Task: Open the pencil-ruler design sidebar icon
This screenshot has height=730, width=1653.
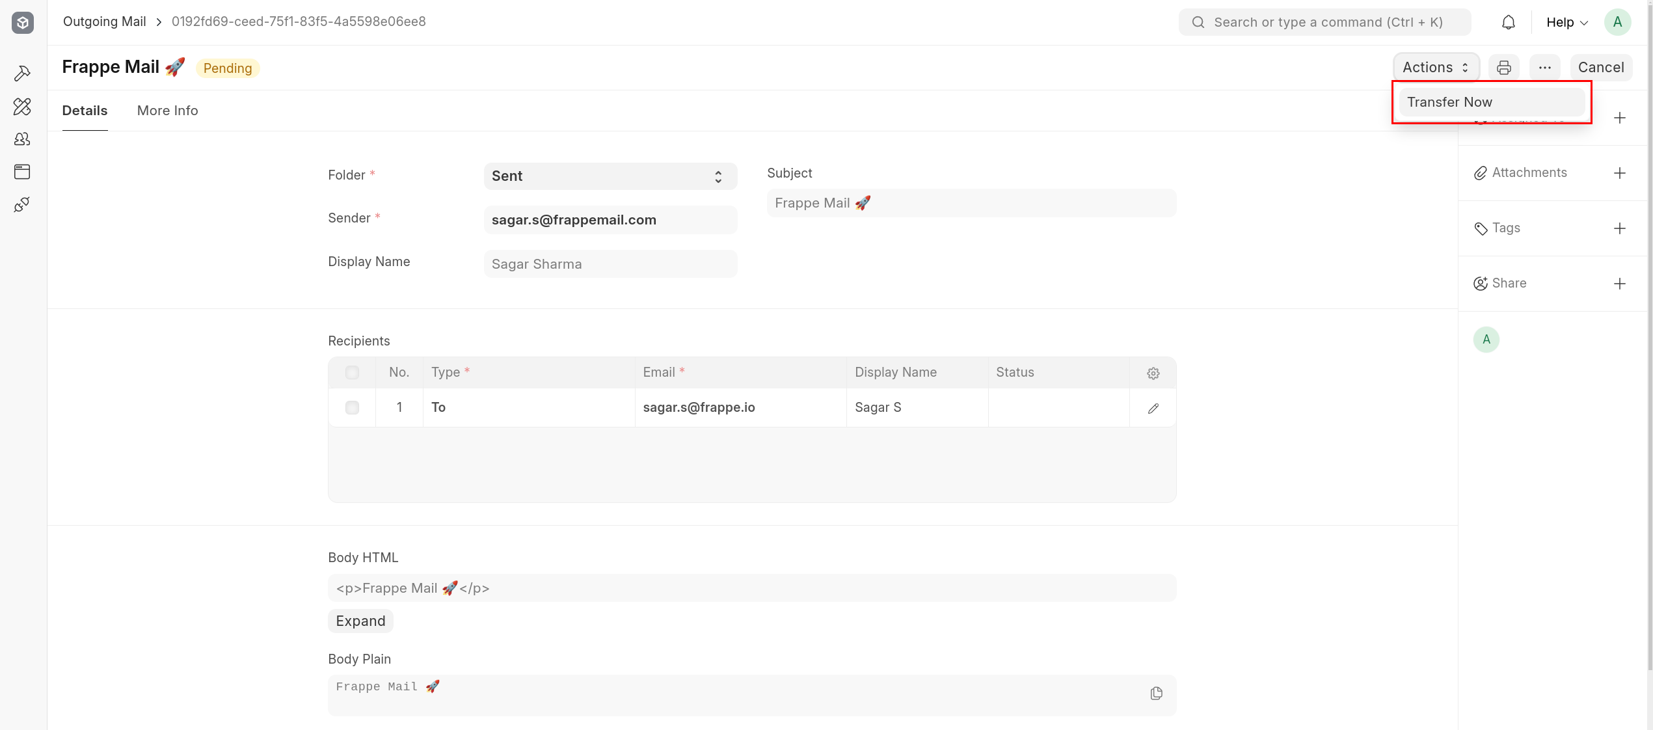Action: pos(22,107)
